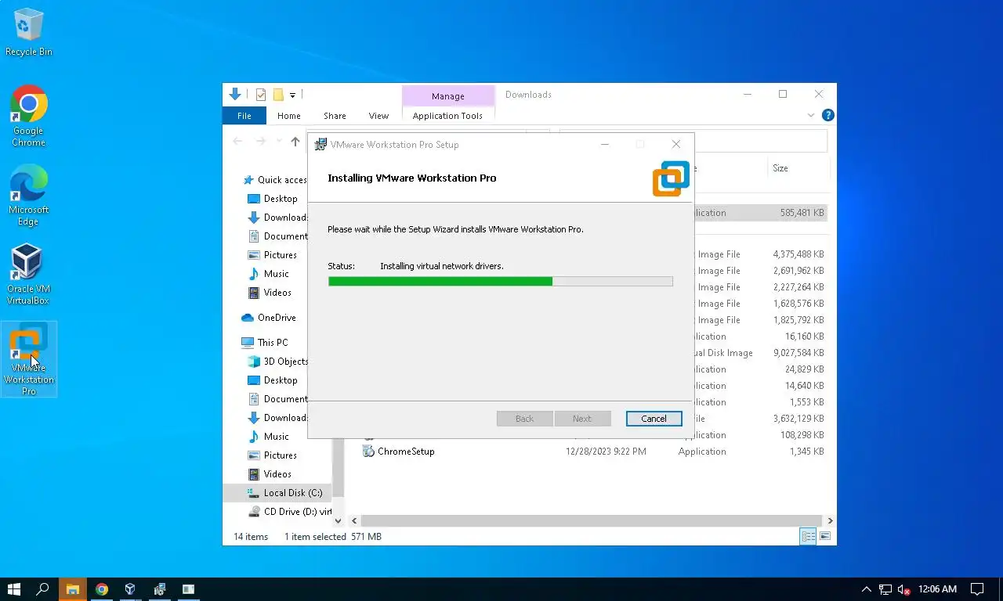This screenshot has width=1003, height=601.
Task: Go up one folder level in Explorer
Action: 295,142
